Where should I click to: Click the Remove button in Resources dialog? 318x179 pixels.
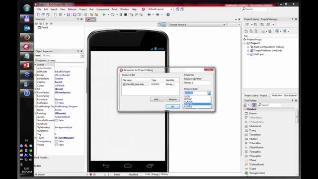tap(172, 99)
